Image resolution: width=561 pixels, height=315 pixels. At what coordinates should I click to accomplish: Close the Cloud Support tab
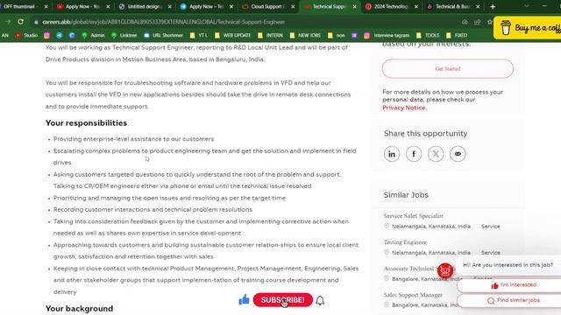point(293,6)
